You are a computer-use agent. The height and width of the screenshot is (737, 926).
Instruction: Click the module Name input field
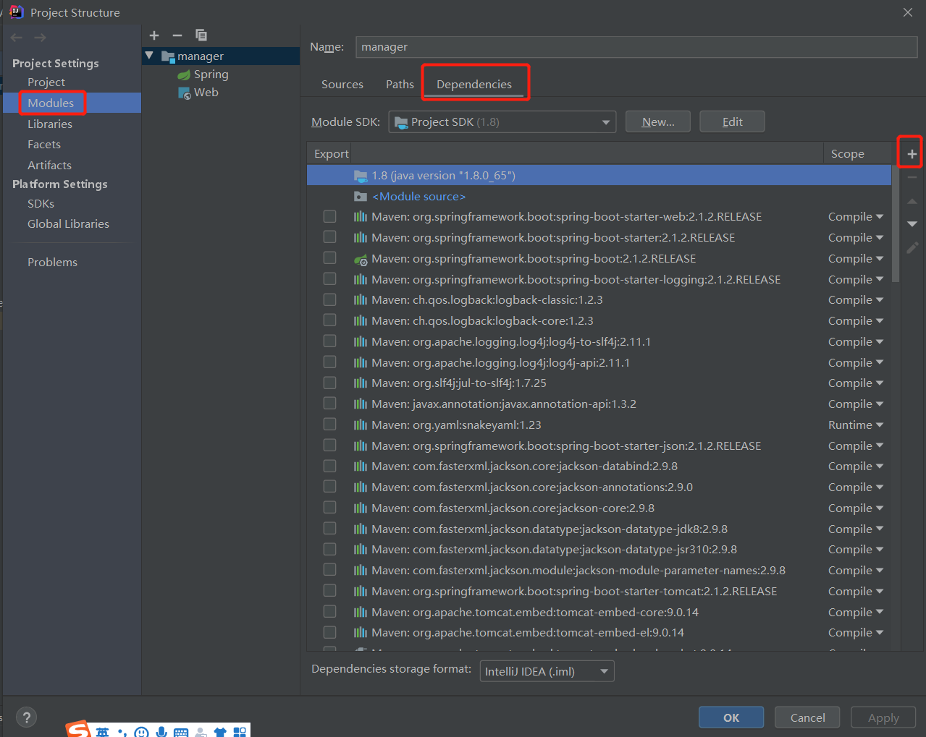[636, 47]
